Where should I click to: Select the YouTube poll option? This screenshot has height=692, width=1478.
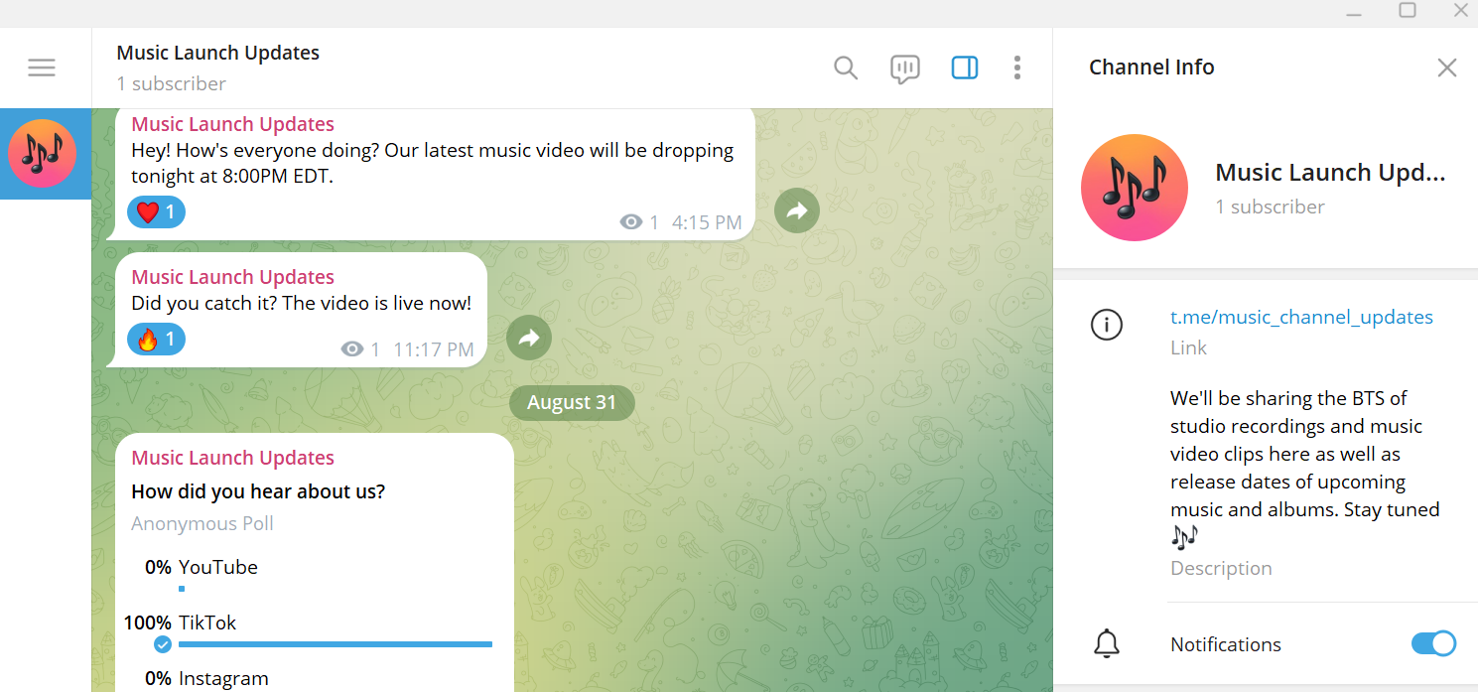coord(218,566)
